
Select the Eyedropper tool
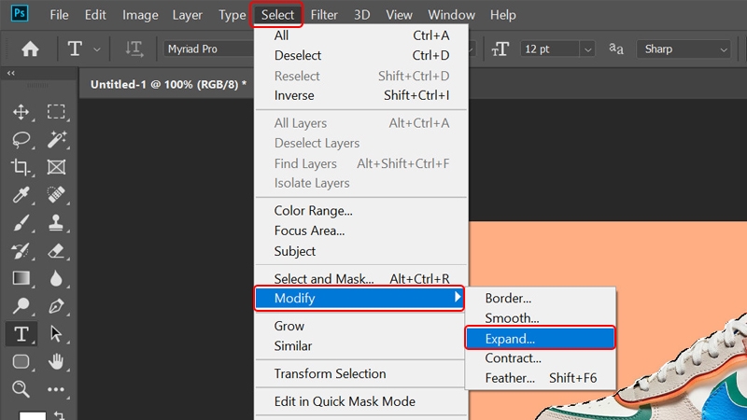click(21, 195)
